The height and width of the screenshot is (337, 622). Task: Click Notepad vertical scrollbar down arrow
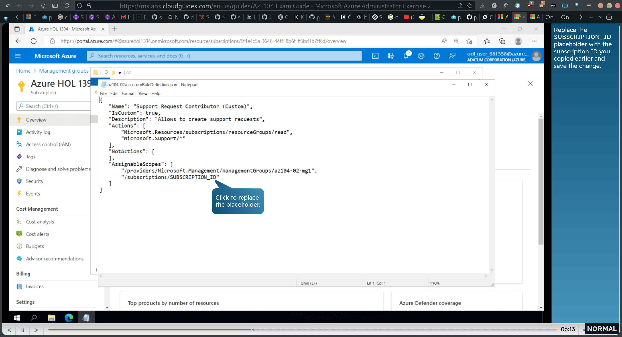tap(492, 270)
